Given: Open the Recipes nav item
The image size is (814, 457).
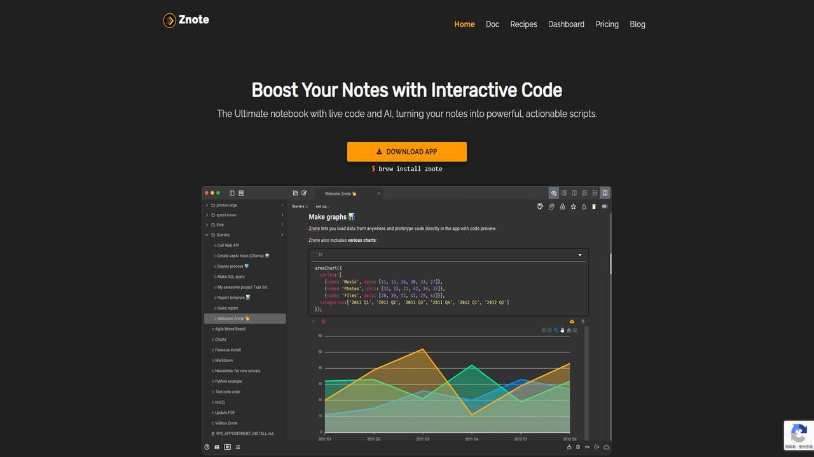Looking at the screenshot, I should pos(523,24).
